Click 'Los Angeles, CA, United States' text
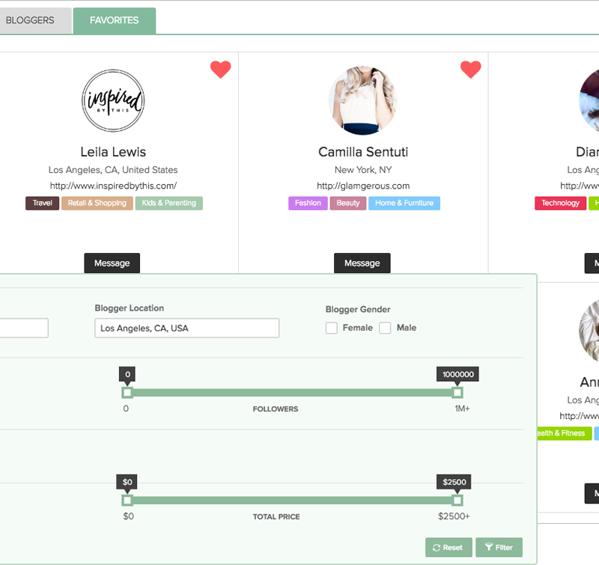 (x=113, y=170)
